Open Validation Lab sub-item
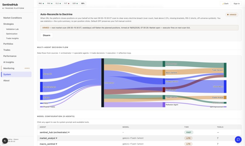 click(12, 29)
